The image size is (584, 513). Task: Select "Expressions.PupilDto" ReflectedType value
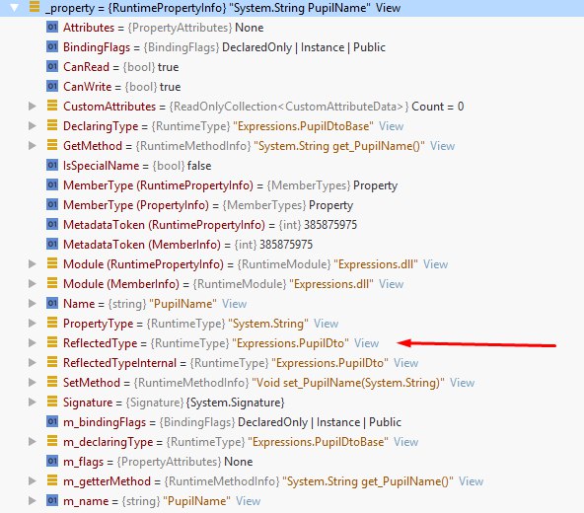(290, 343)
